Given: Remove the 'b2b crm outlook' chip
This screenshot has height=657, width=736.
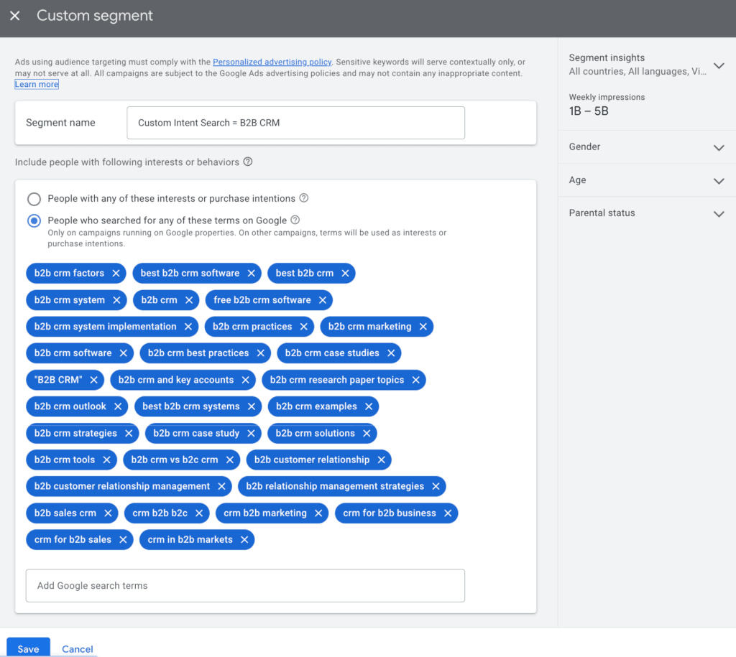Looking at the screenshot, I should pos(118,406).
